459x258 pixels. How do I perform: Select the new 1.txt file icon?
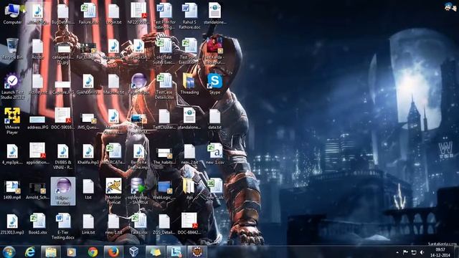pyautogui.click(x=113, y=224)
